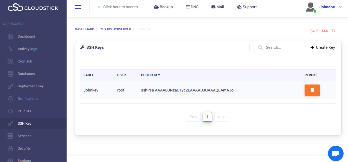Click the Dashboard home icon in sidebar
The width and height of the screenshot is (348, 162).
(x=10, y=37)
